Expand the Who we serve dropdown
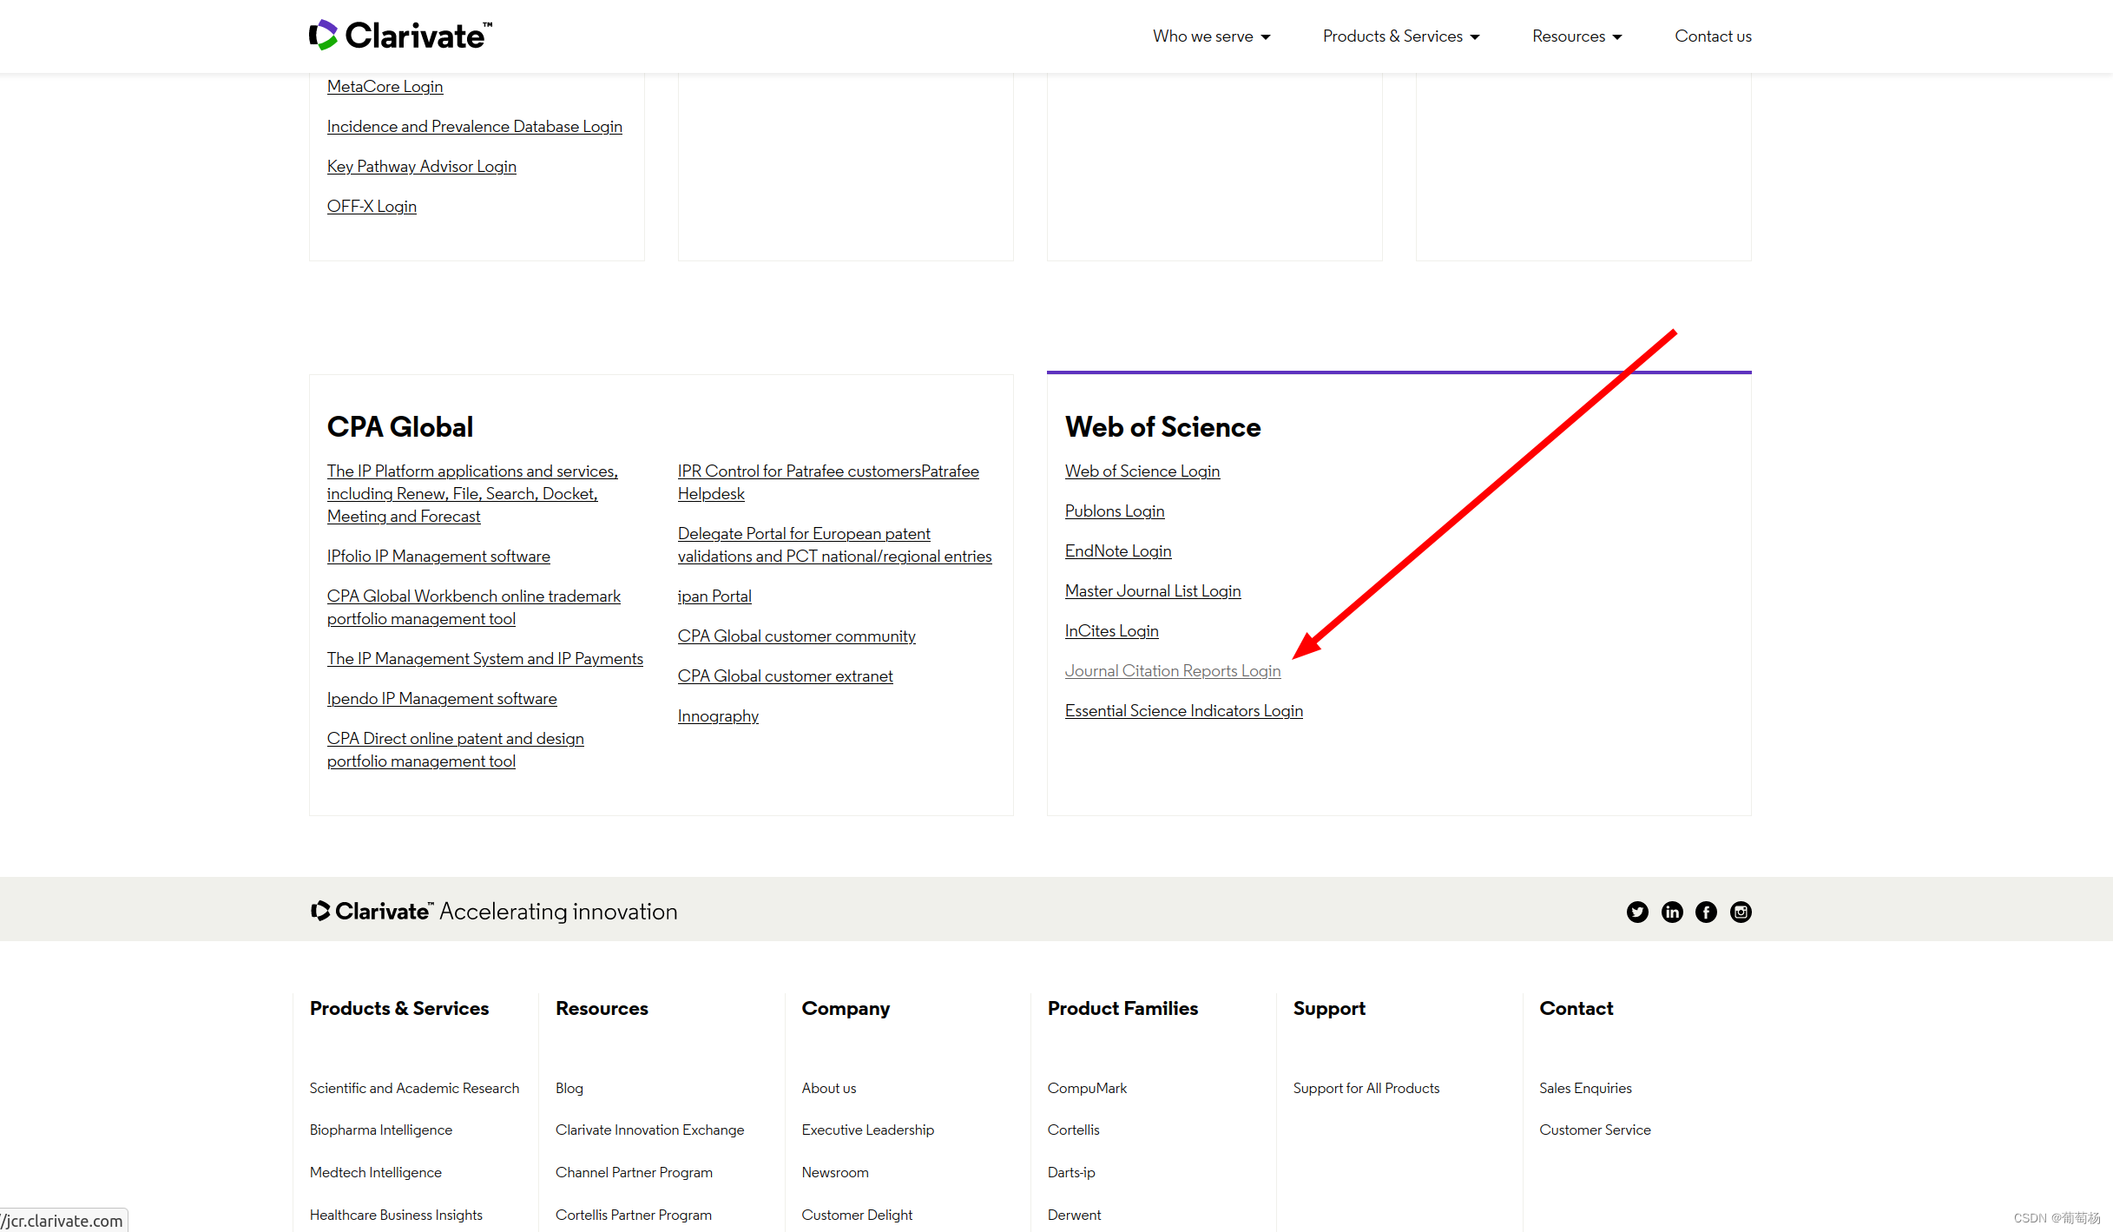The height and width of the screenshot is (1232, 2113). pyautogui.click(x=1211, y=36)
